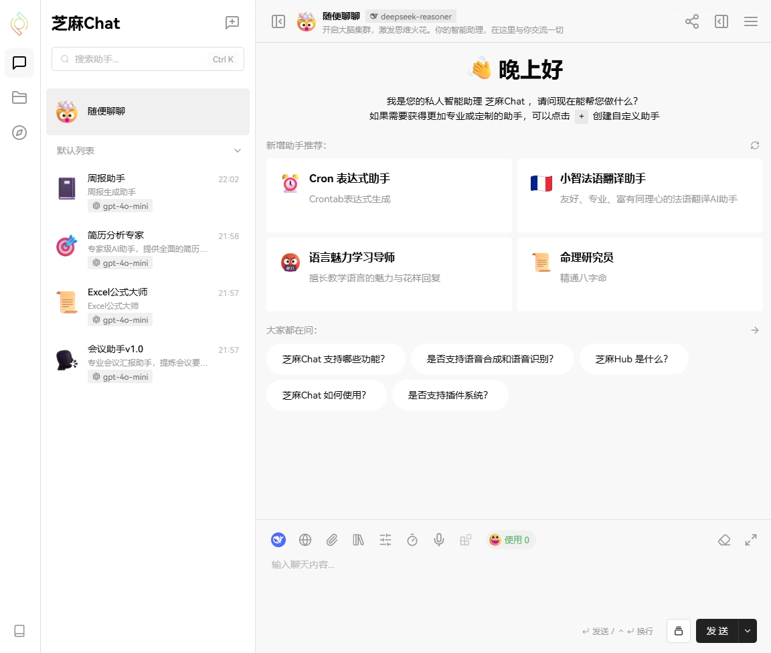The image size is (771, 653).
Task: Open the discover compass icon in sidebar
Action: 19,133
